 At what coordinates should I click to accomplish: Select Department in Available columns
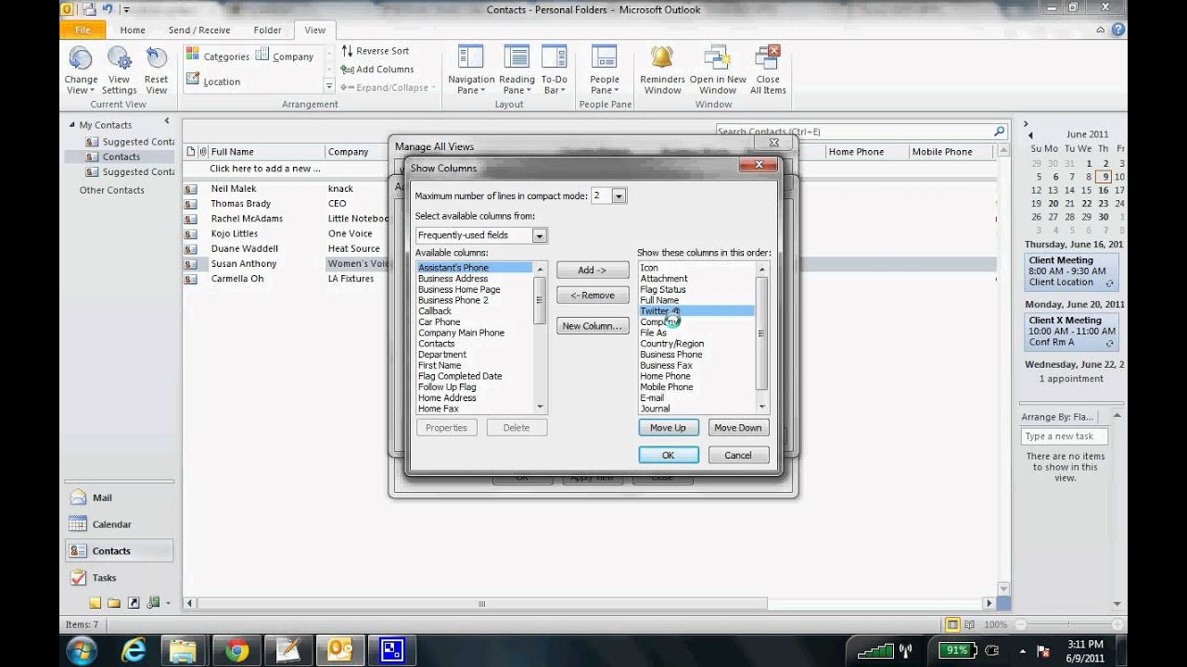point(474,354)
